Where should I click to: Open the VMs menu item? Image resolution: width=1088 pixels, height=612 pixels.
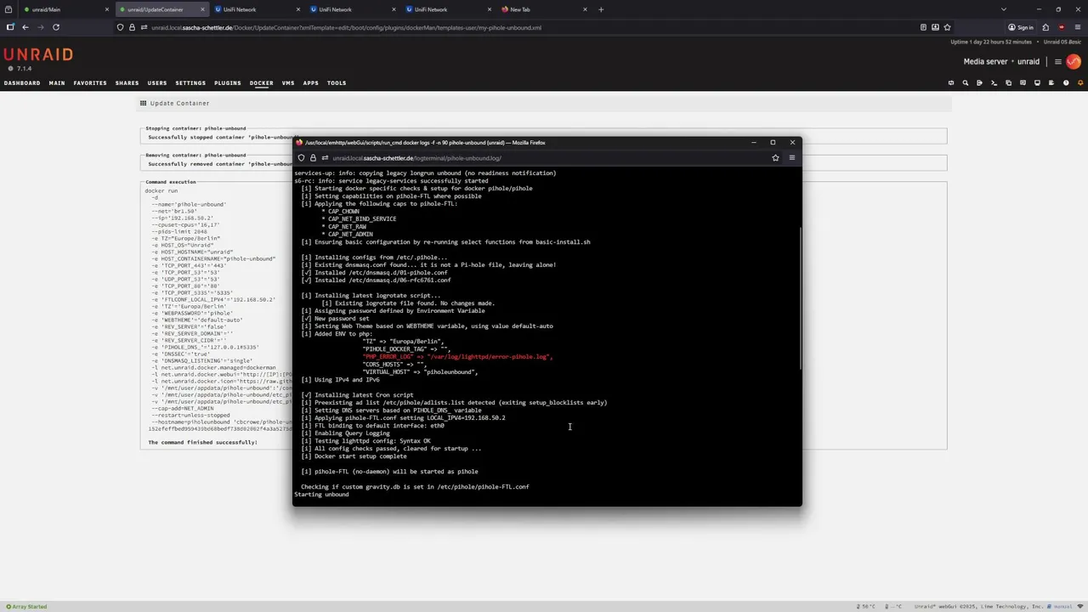pyautogui.click(x=288, y=83)
